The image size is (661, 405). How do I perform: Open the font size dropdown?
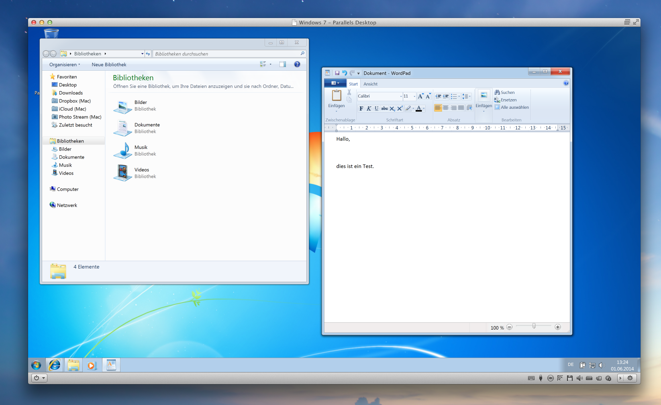point(414,96)
